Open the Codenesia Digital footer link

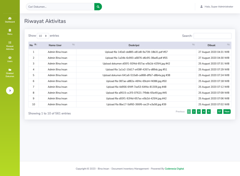[x=174, y=169]
